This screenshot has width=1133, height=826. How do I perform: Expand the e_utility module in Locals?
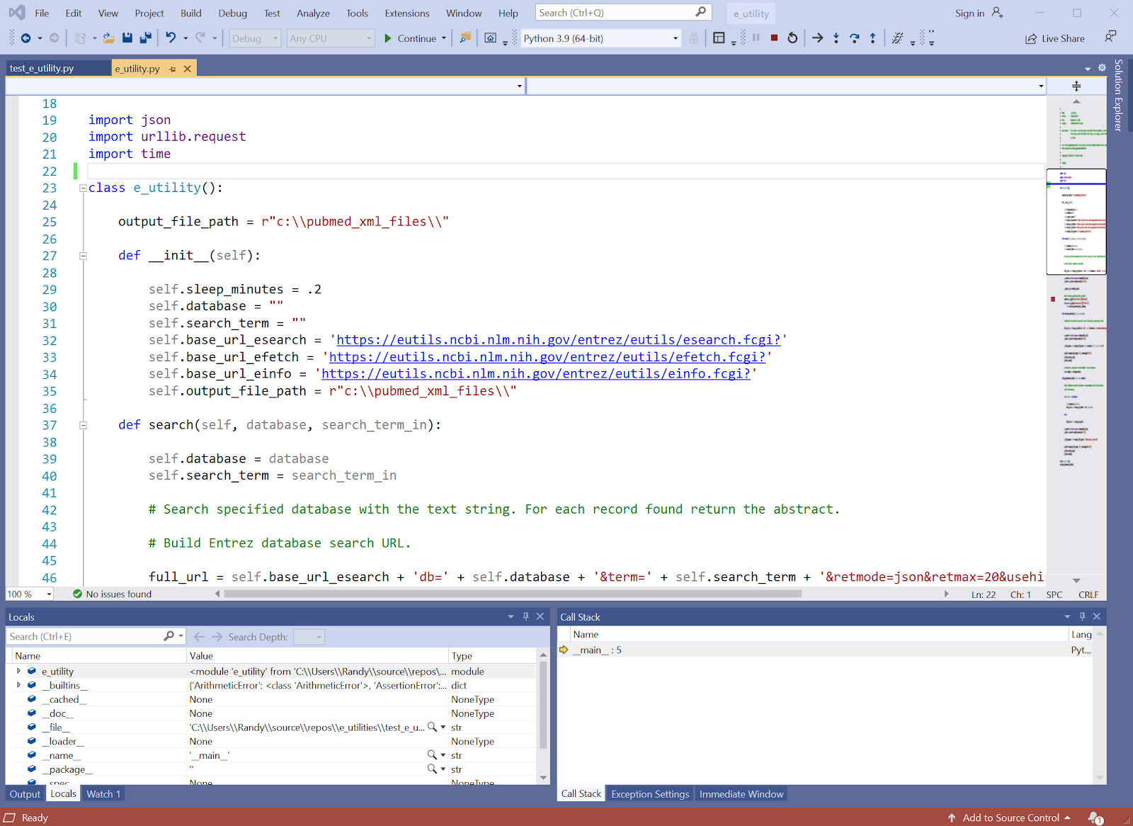coord(18,671)
